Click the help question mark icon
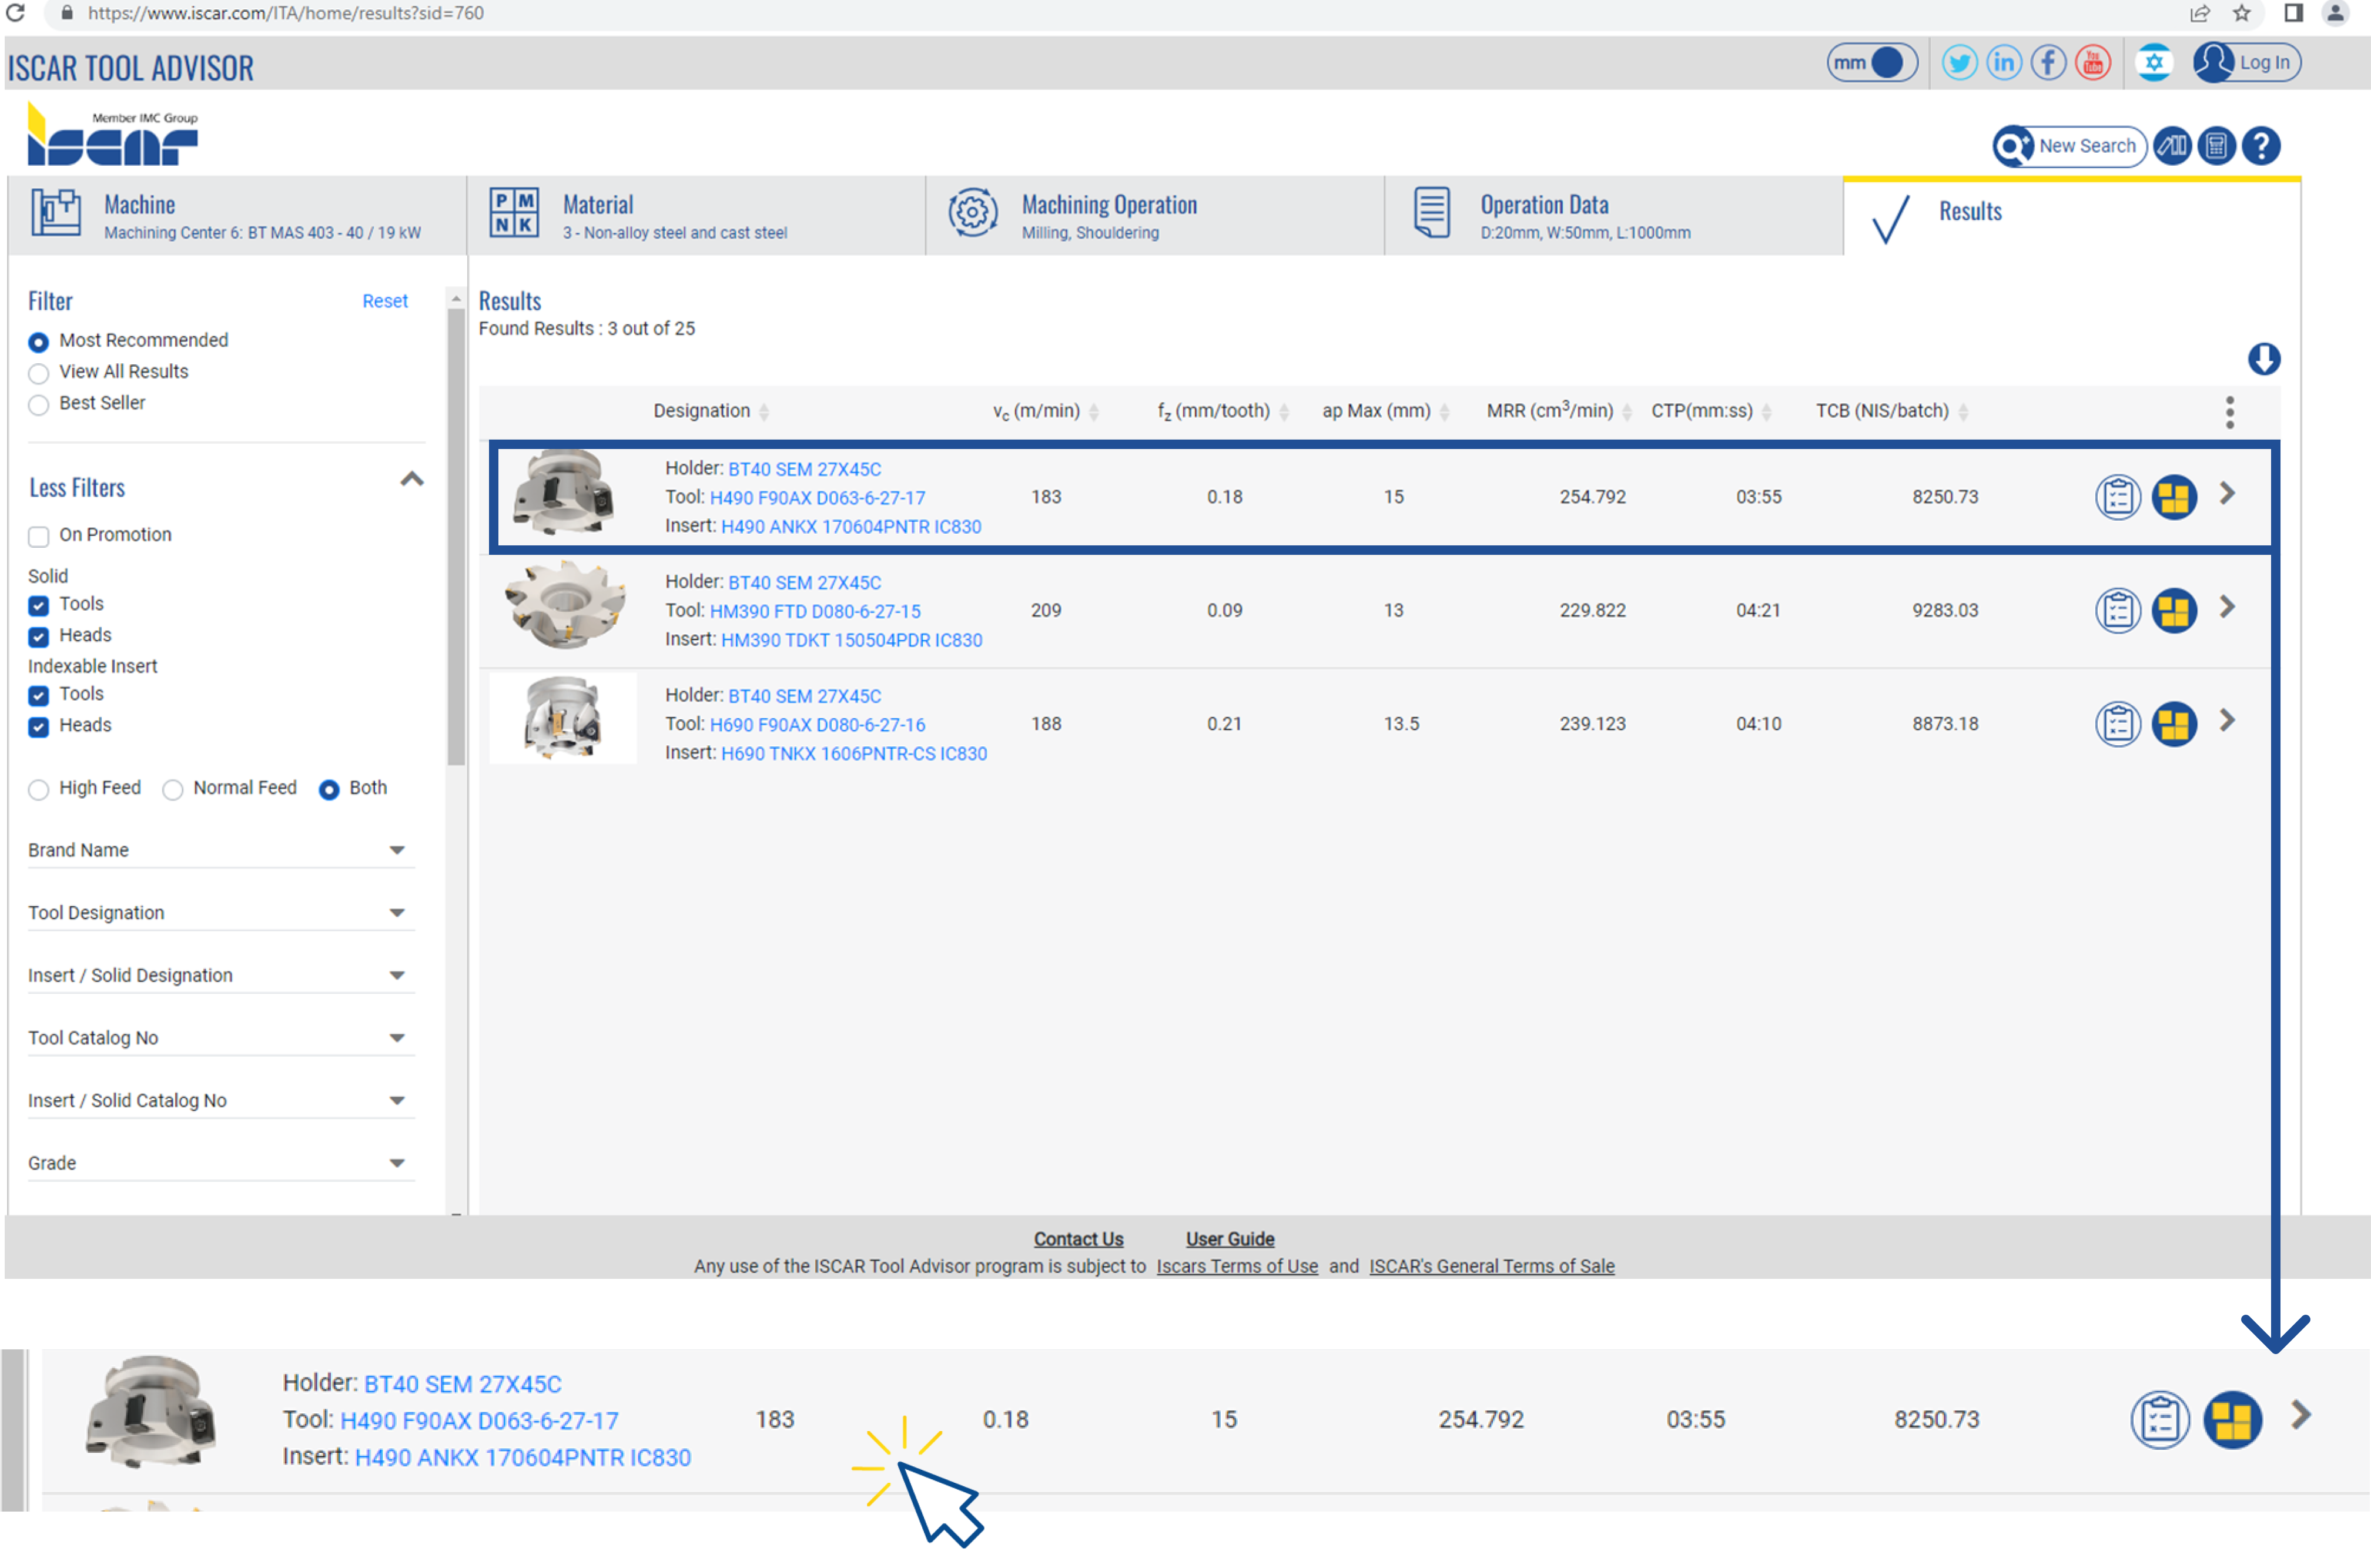The width and height of the screenshot is (2371, 1568). [x=2261, y=146]
